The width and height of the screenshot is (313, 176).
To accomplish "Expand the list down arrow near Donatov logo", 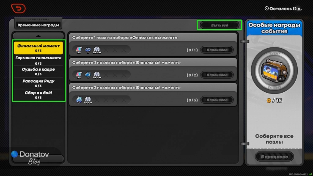I will click(38, 159).
